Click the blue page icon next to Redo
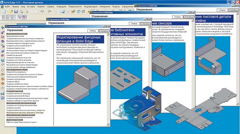240x134 pixels. [63, 12]
